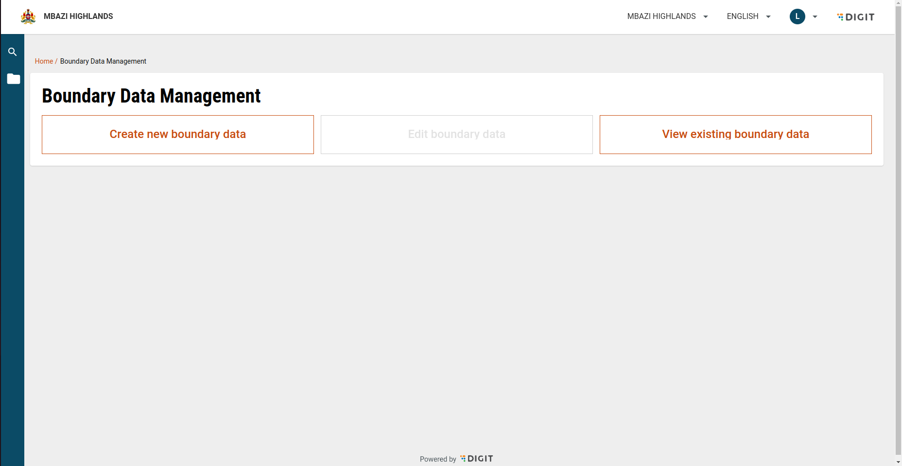902x466 pixels.
Task: Click the DIGIT logo in the footer
Action: pyautogui.click(x=477, y=459)
